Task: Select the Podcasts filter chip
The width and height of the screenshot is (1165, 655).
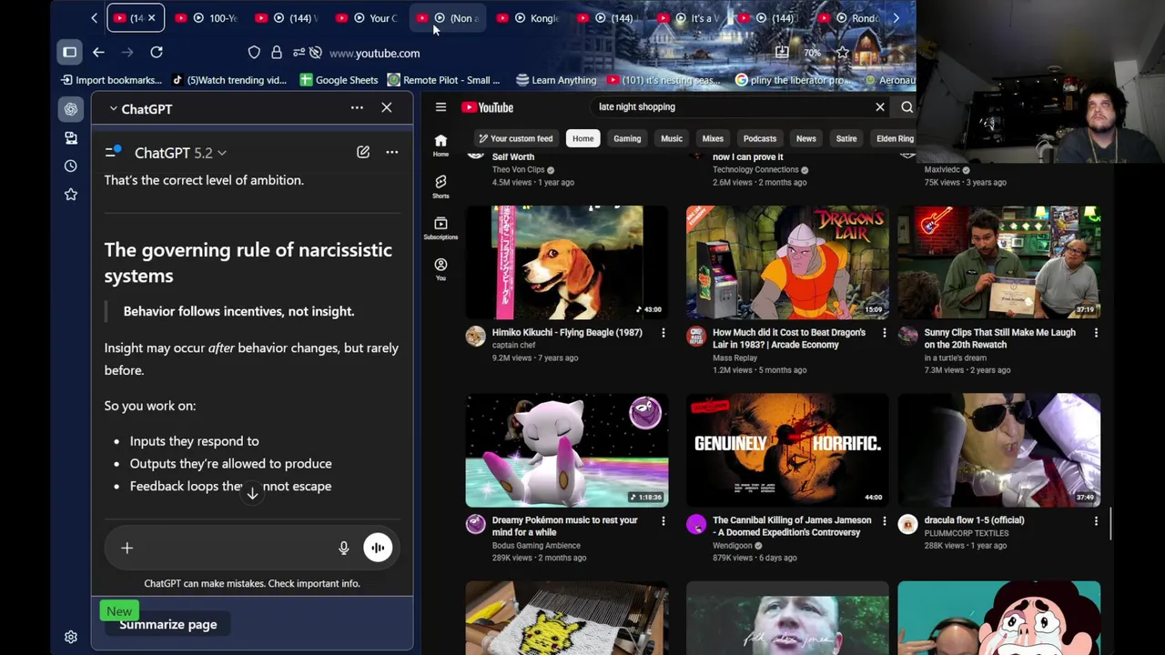Action: tap(760, 138)
